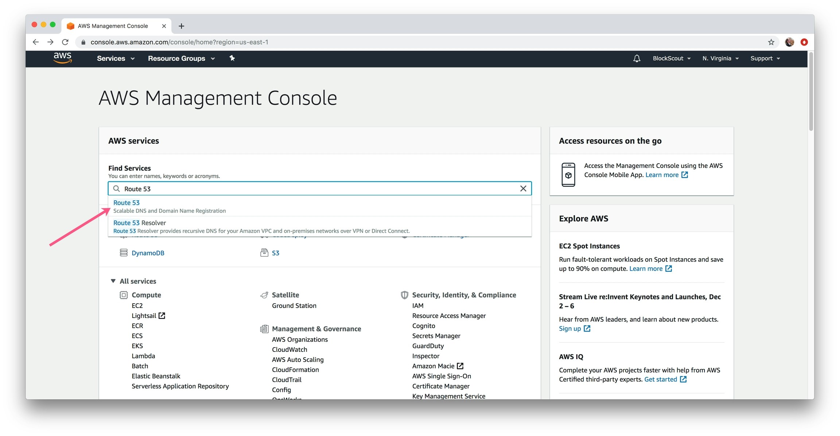
Task: Click the AWS logo home icon
Action: (x=62, y=58)
